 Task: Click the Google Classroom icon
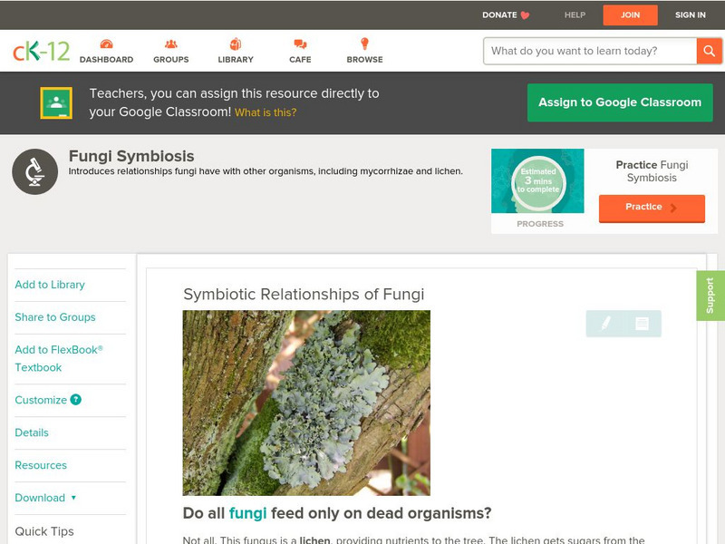click(56, 102)
